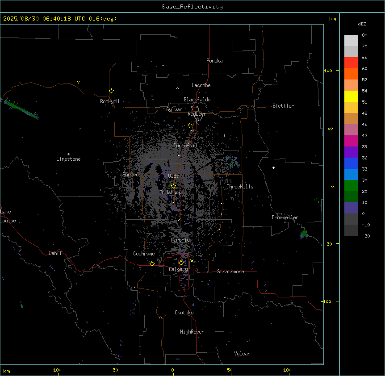This screenshot has height=376, width=385.
Task: Click the Sundre label
Action: coord(130,175)
